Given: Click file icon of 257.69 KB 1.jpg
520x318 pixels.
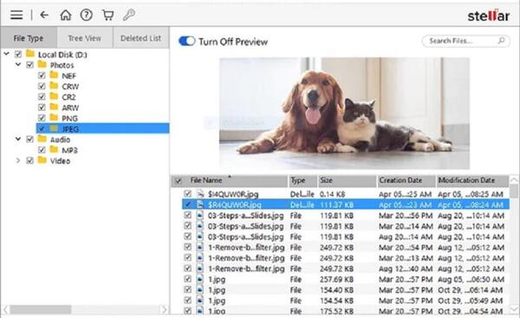Looking at the screenshot, I should click(200, 279).
